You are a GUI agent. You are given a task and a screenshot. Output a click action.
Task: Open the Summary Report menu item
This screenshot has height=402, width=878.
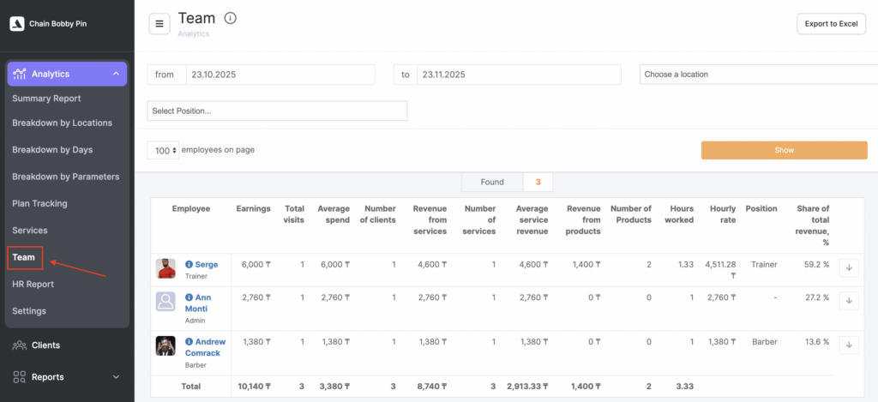click(46, 99)
